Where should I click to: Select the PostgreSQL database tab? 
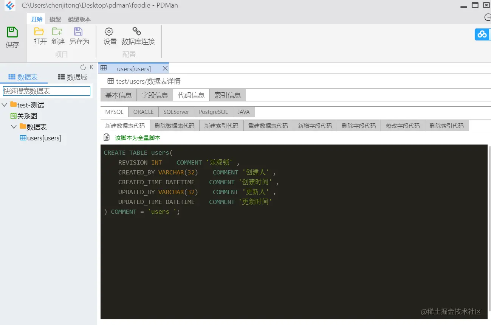coord(214,112)
